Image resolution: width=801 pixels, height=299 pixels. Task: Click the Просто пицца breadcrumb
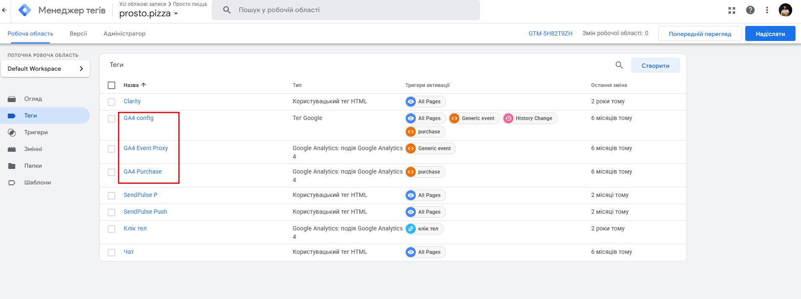(x=190, y=4)
